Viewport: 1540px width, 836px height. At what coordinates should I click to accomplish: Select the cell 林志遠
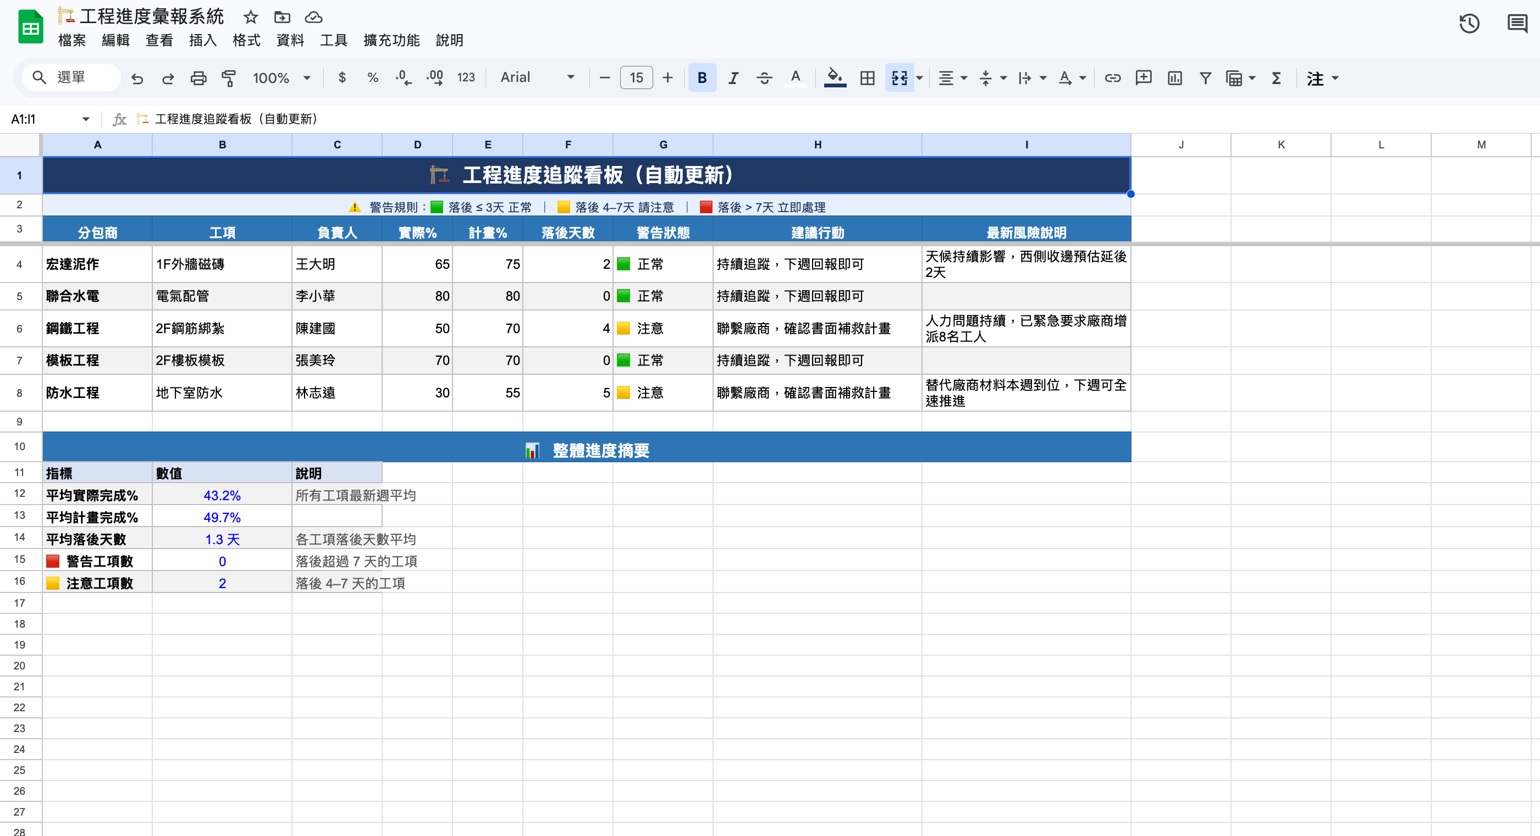coord(336,392)
